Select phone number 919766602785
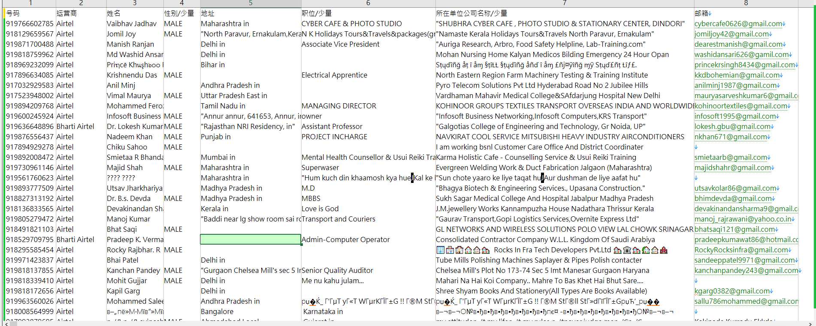The image size is (816, 326). point(30,24)
